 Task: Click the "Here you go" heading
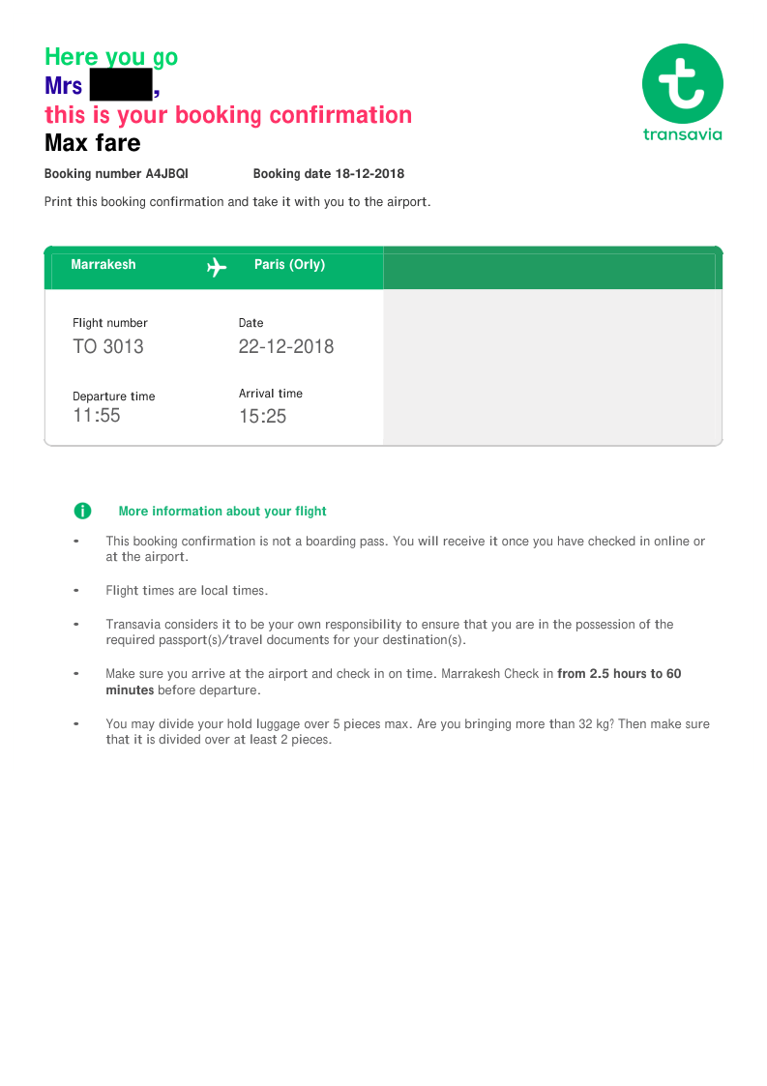(x=111, y=57)
